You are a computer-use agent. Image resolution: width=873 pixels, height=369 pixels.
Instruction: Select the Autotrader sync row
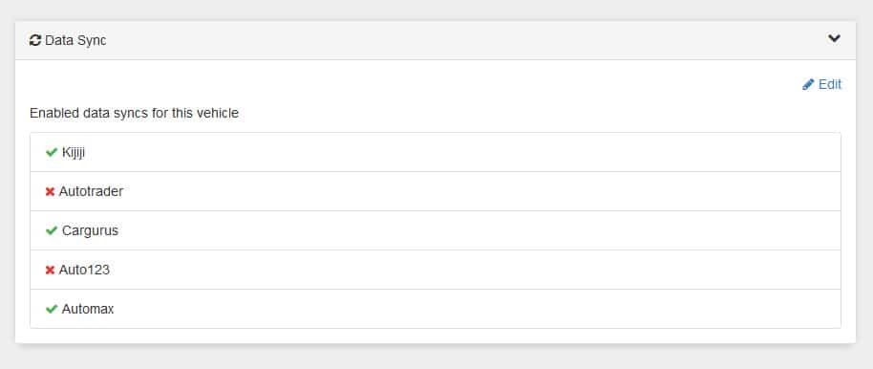coord(436,192)
